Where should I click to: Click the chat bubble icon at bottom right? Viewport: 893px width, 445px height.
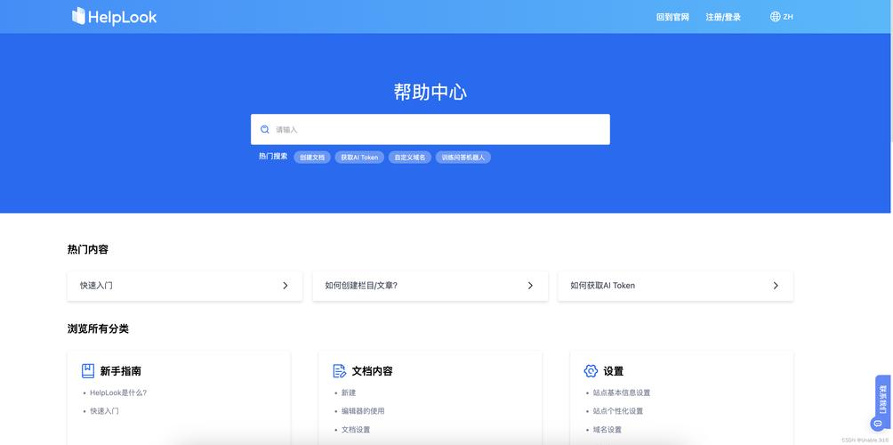pyautogui.click(x=878, y=424)
